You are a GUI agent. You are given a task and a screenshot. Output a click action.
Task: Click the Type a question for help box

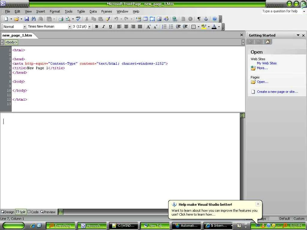pyautogui.click(x=281, y=11)
